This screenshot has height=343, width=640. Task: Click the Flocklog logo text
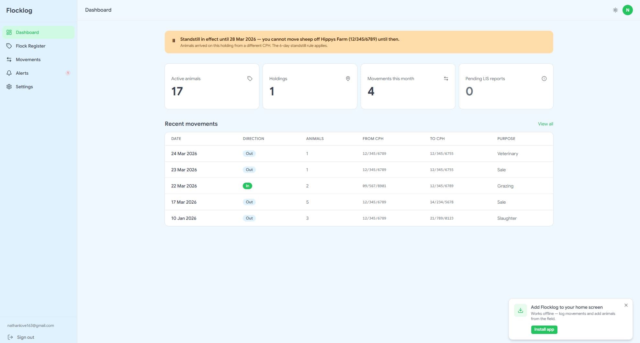click(x=19, y=10)
